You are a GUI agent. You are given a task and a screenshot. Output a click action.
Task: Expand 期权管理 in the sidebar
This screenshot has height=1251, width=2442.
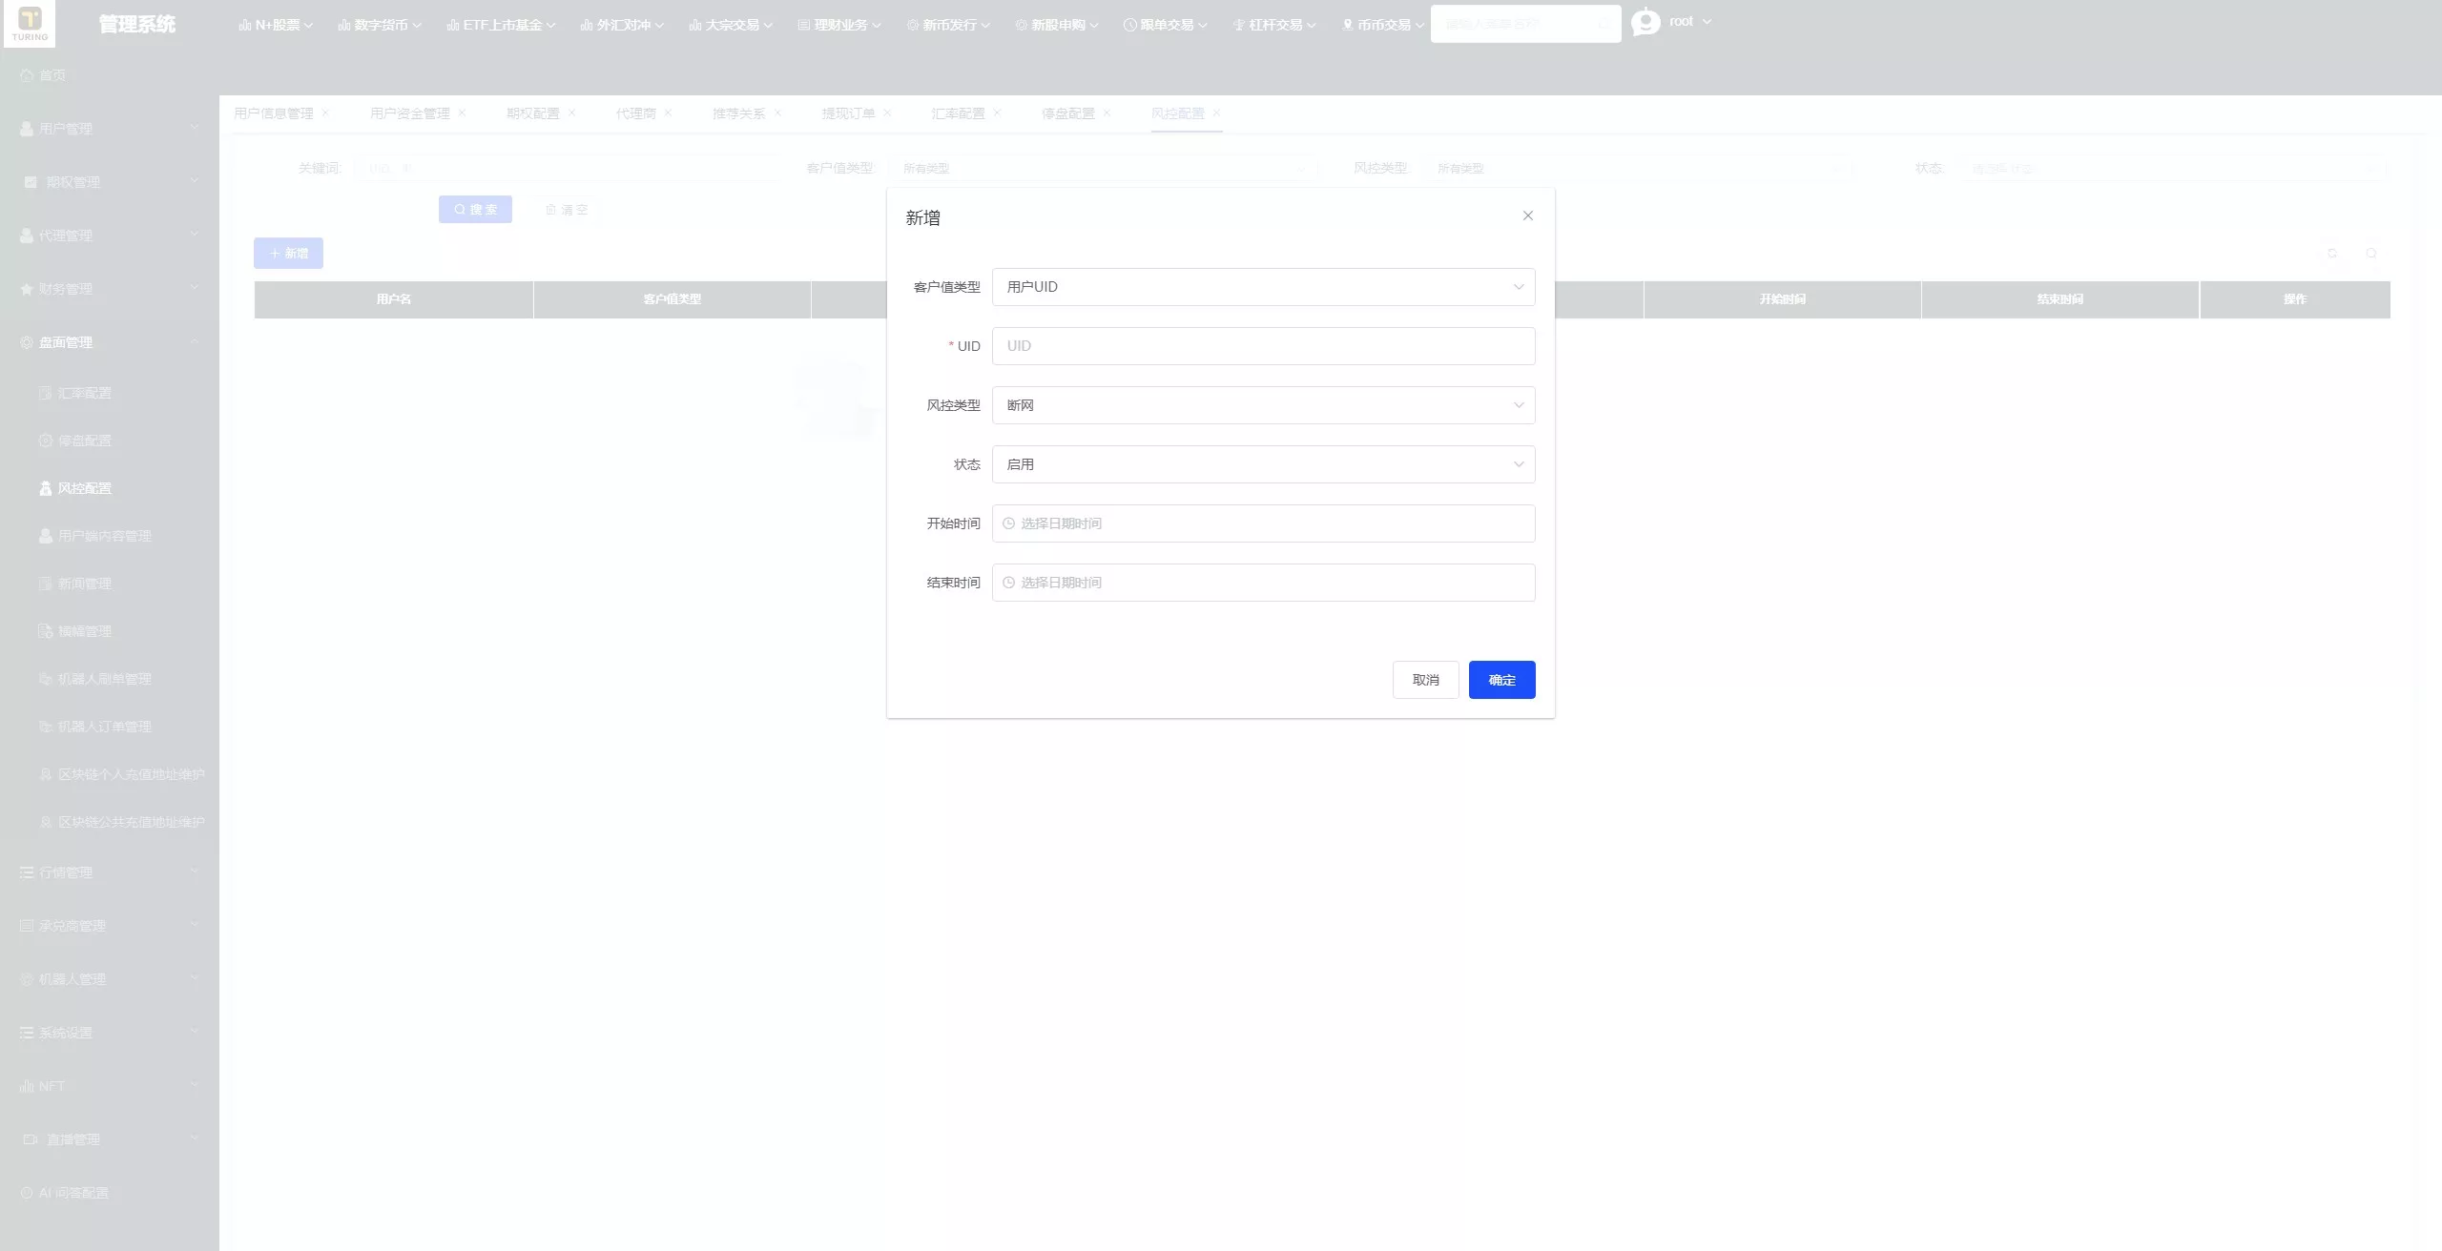click(110, 182)
